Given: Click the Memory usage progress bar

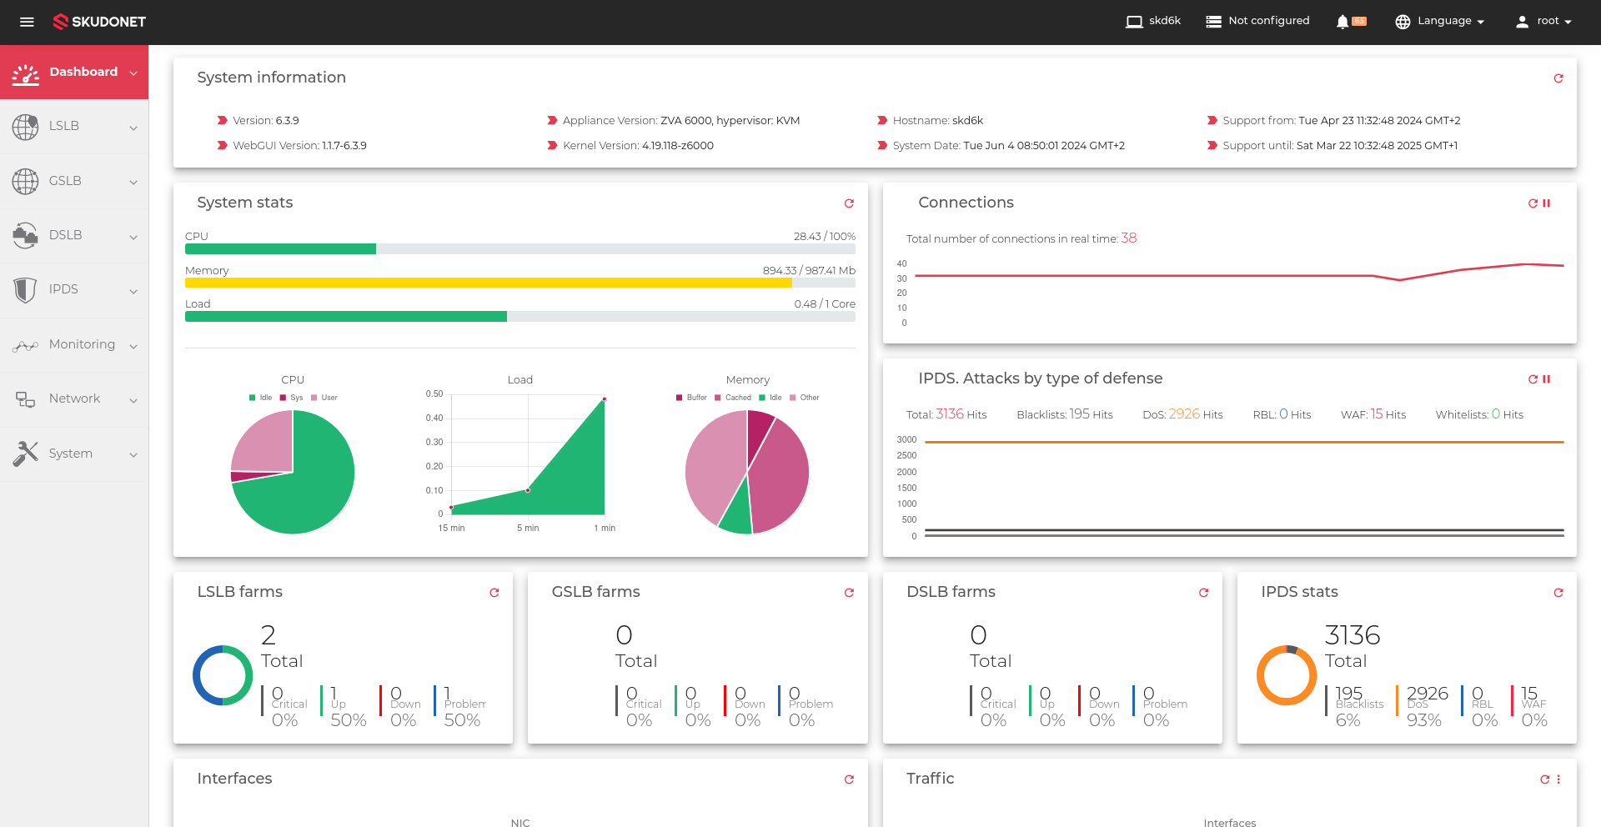Looking at the screenshot, I should pyautogui.click(x=520, y=283).
